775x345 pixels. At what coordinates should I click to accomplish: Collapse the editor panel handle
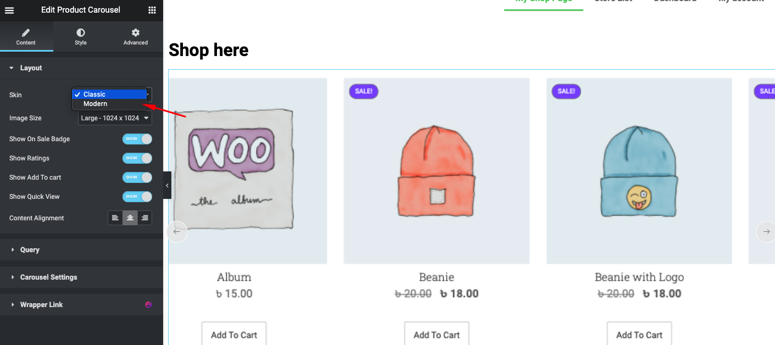(x=167, y=186)
